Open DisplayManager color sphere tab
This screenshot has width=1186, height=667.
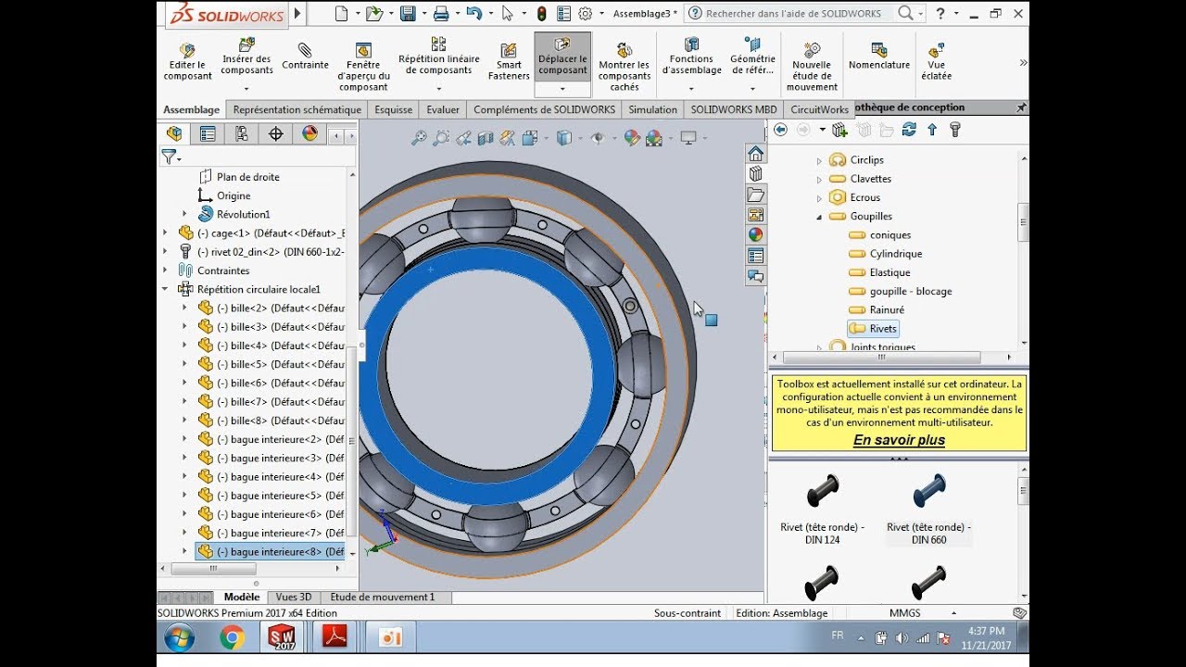[309, 133]
